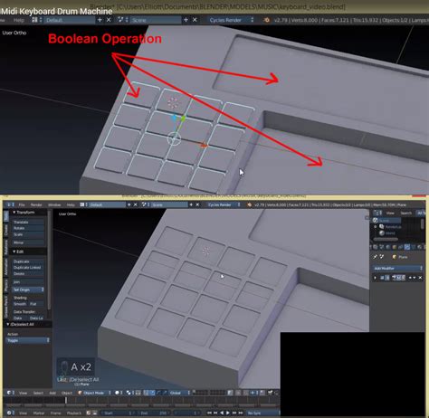
Task: Click timeline editor type icon
Action: [9, 413]
